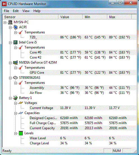Click the MYSN-PC computer icon
Screen dimensions: 139x155
pyautogui.click(x=10, y=22)
